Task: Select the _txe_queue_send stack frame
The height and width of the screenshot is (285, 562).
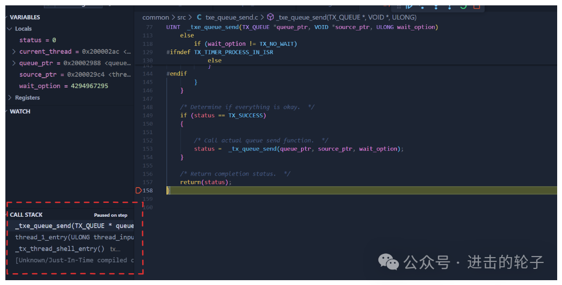Action: 70,226
